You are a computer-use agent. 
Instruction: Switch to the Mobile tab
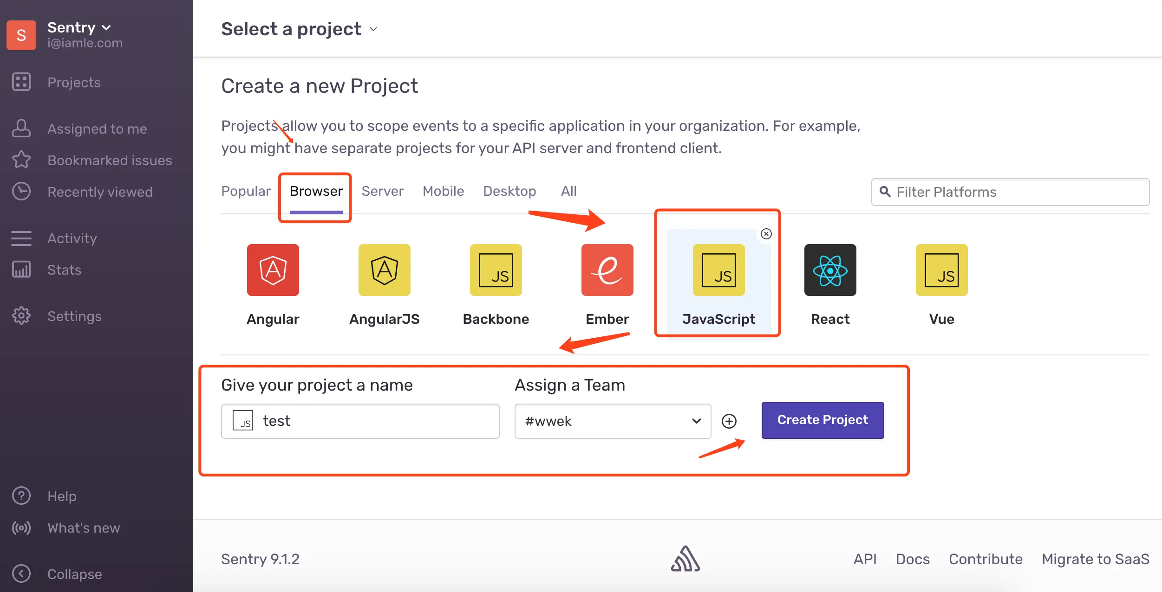443,191
